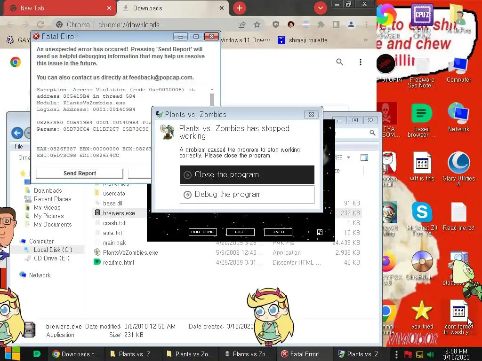Click the Windows 11 Dow... bookmark
The height and width of the screenshot is (361, 482).
point(246,40)
